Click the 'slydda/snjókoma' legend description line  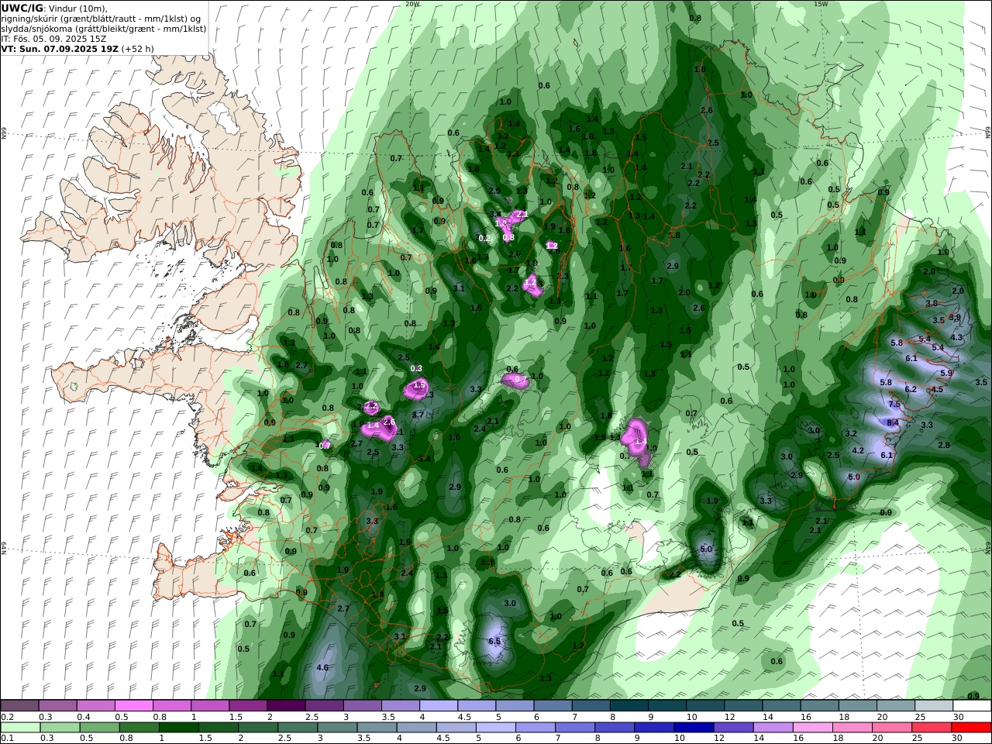click(104, 28)
